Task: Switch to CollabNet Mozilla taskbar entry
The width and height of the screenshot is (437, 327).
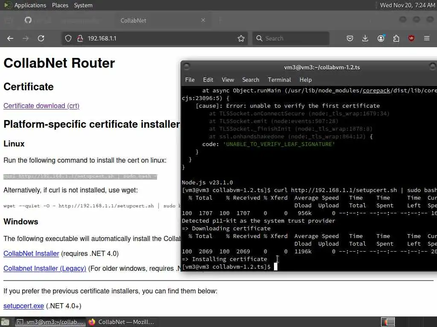Action: 121,322
